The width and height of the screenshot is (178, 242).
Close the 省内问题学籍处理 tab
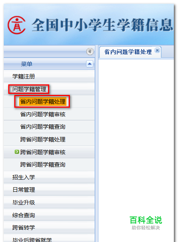pos(157,50)
